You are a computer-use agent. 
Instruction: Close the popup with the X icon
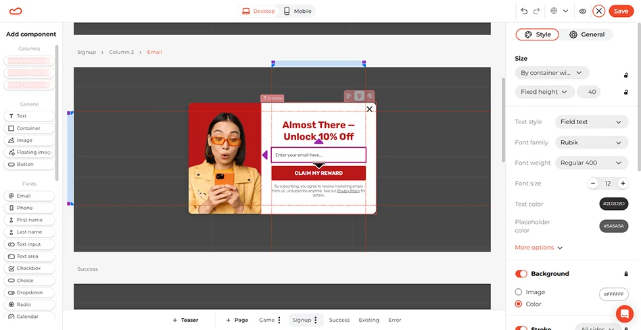pyautogui.click(x=369, y=109)
